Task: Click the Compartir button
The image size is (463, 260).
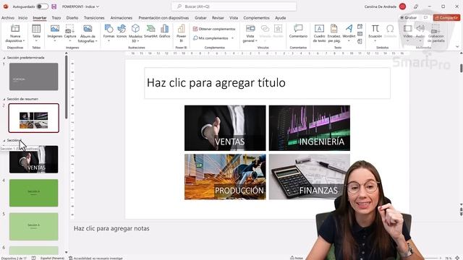Action: 446,17
